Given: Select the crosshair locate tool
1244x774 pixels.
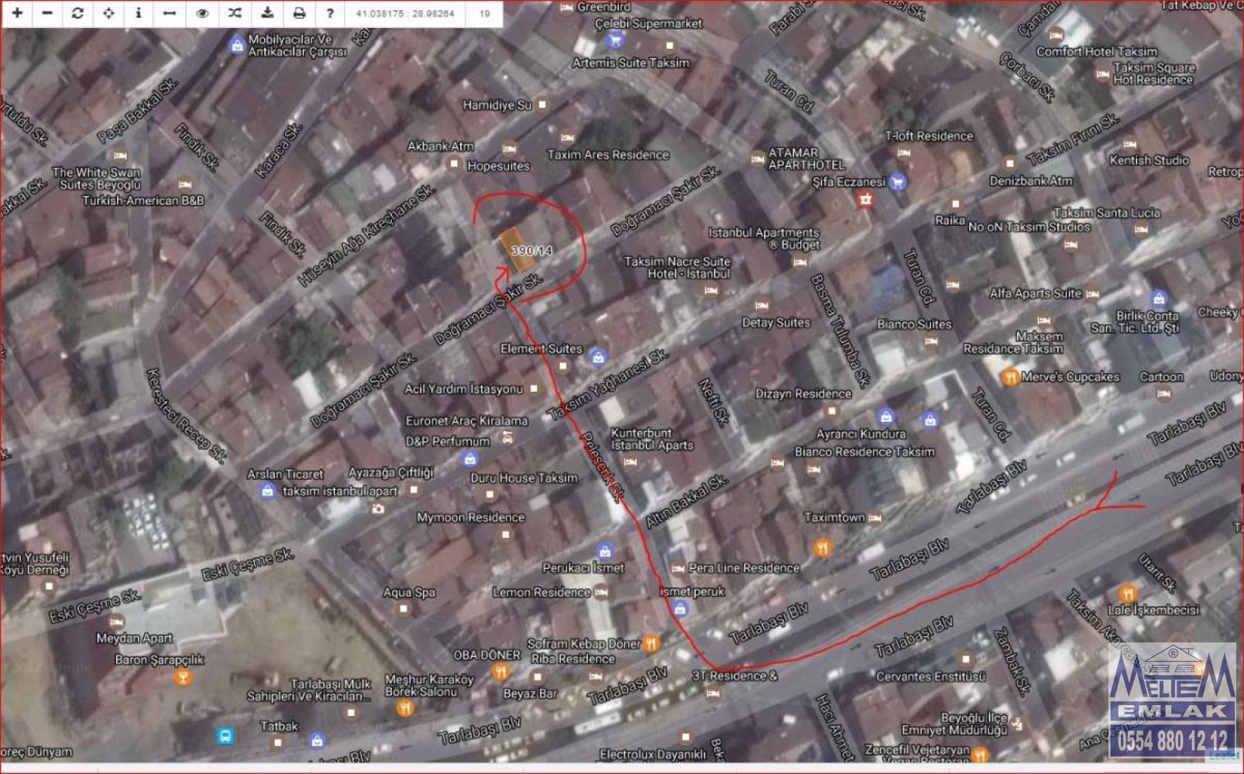Looking at the screenshot, I should click(x=108, y=13).
